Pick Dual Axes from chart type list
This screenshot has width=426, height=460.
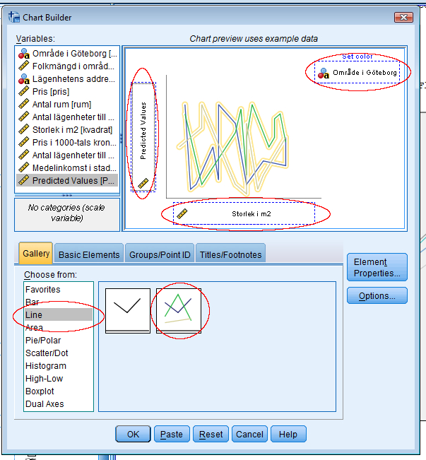pyautogui.click(x=45, y=404)
